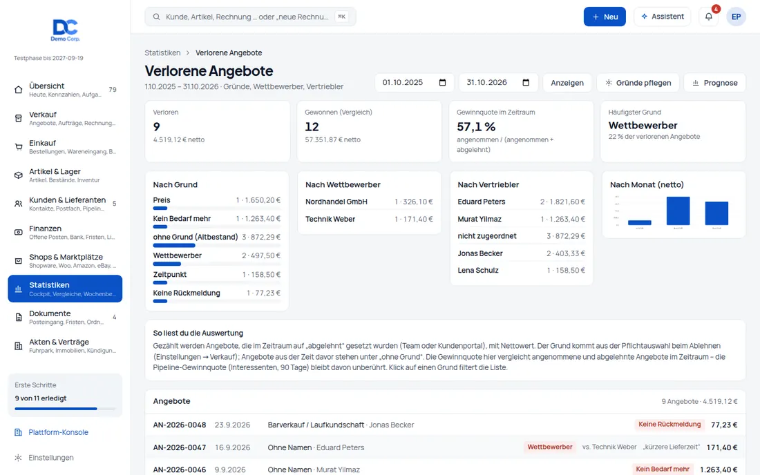Screen dimensions: 760x475
Task: Filter list by reason Wettbewerber
Action: point(217,259)
